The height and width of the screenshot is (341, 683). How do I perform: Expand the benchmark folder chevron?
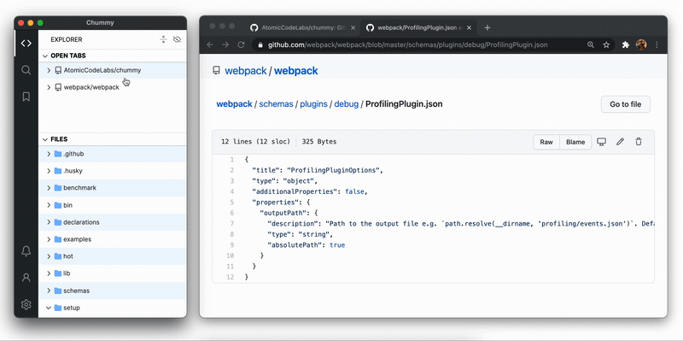pos(49,188)
